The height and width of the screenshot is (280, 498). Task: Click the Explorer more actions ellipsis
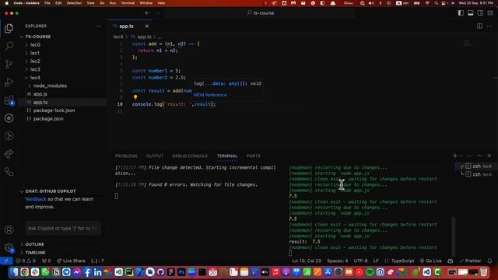[99, 26]
